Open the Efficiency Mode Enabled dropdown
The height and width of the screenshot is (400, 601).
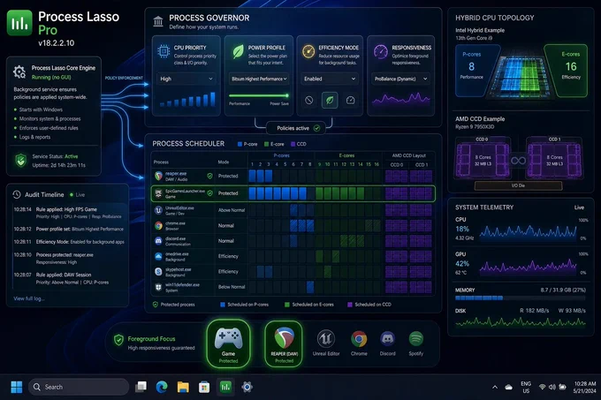pyautogui.click(x=330, y=79)
